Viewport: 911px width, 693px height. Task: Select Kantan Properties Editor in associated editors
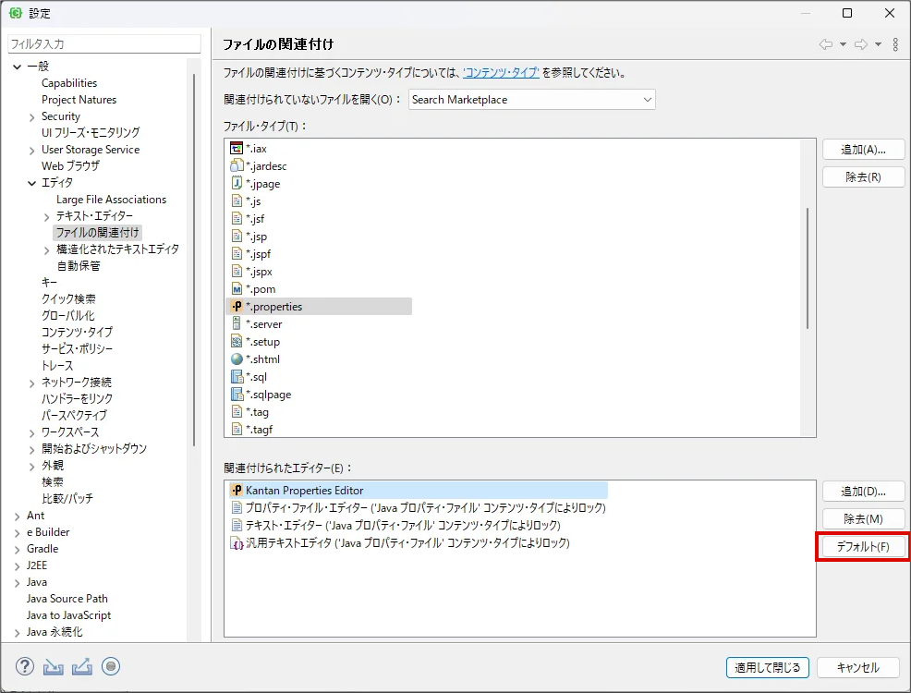click(304, 491)
